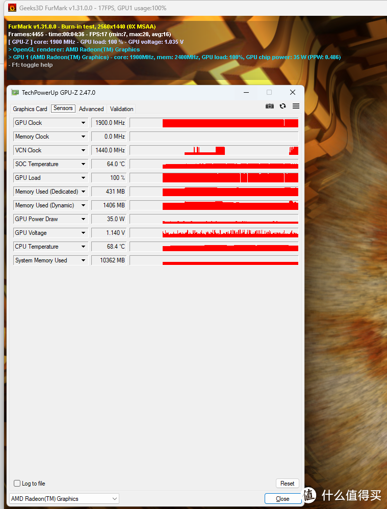Open the Advanced tab
Screen dimensions: 387x509
91,109
